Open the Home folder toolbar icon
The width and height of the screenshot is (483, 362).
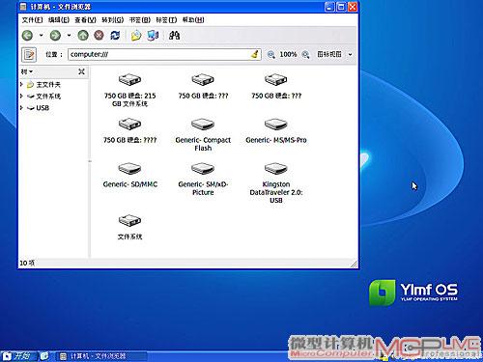[x=136, y=36]
